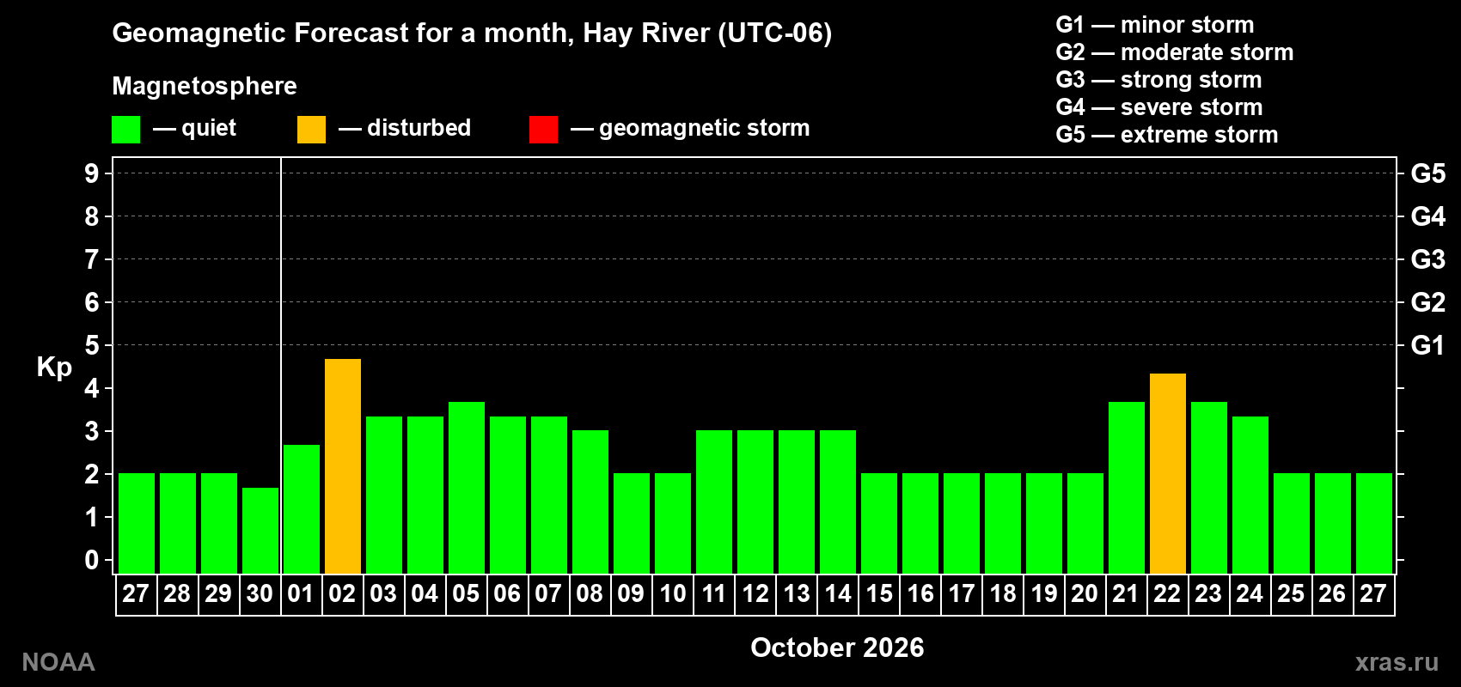Click the G1 label on right axis
This screenshot has height=687, width=1461.
tap(1427, 345)
